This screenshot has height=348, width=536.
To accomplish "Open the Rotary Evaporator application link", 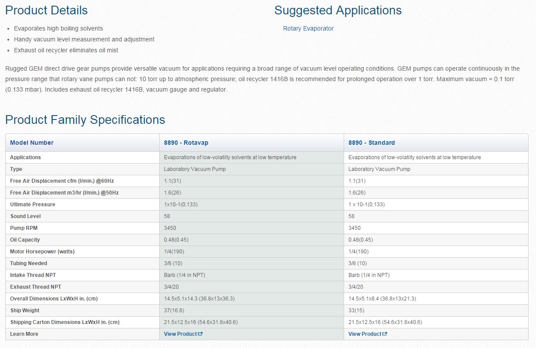I will coord(308,28).
